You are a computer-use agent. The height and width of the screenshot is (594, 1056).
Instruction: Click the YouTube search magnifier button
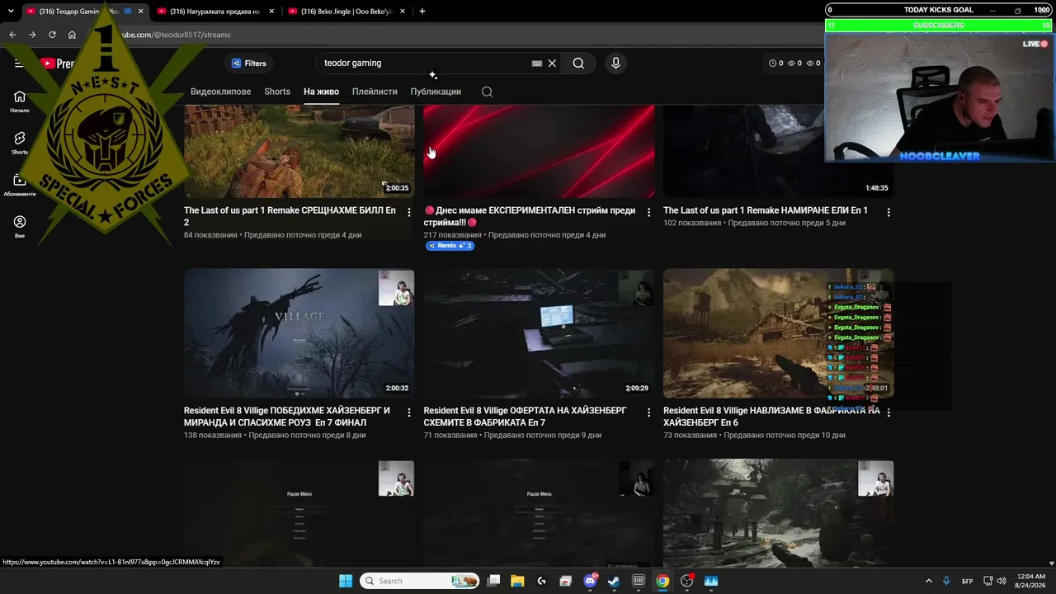[578, 63]
